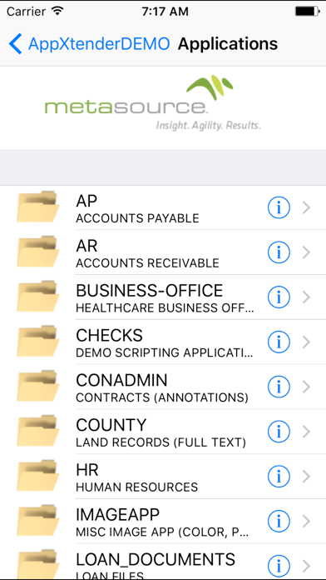
Task: Open the AP folder icon
Action: point(37,207)
